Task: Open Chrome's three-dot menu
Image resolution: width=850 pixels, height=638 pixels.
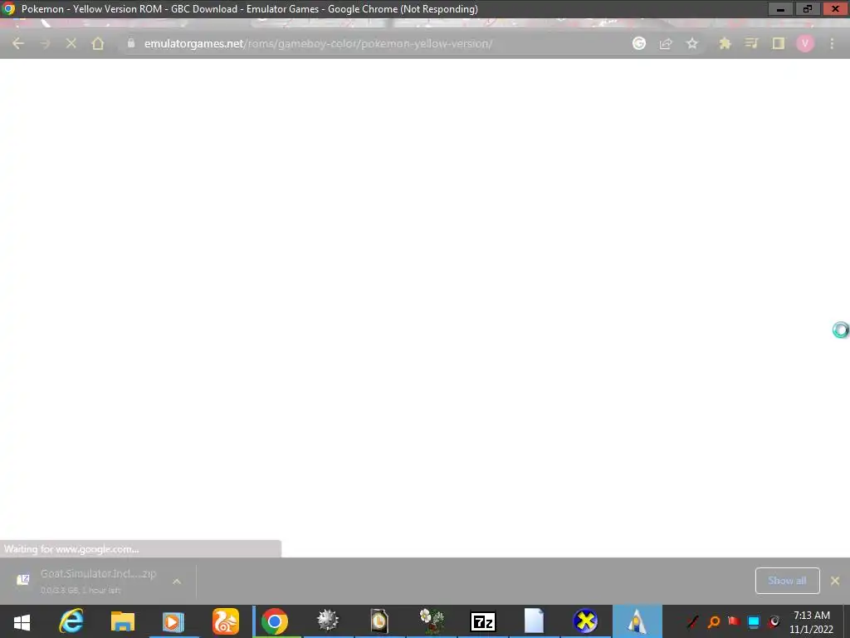Action: [832, 43]
